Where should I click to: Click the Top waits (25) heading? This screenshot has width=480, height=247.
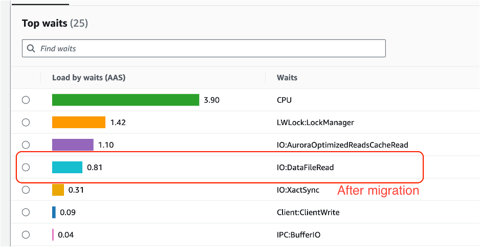pos(55,24)
